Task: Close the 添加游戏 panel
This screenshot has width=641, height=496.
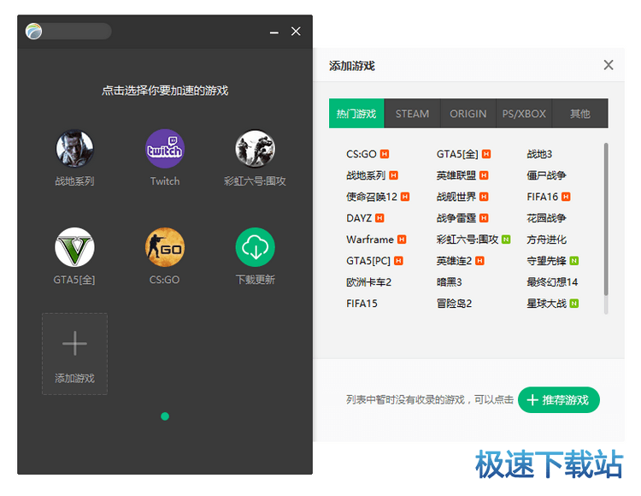Action: [609, 65]
